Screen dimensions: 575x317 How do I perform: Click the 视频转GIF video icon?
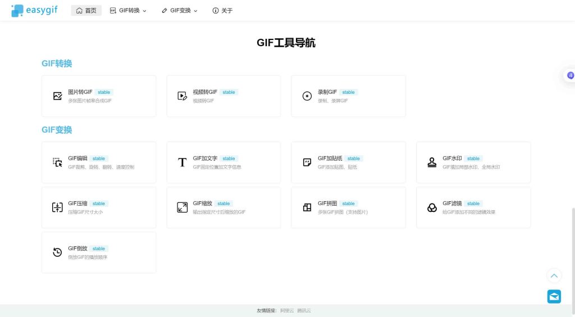tap(182, 96)
